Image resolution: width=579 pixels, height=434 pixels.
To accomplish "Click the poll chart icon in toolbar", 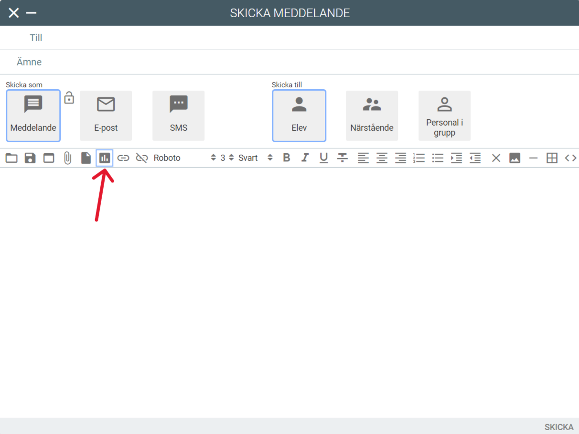I will coord(105,158).
